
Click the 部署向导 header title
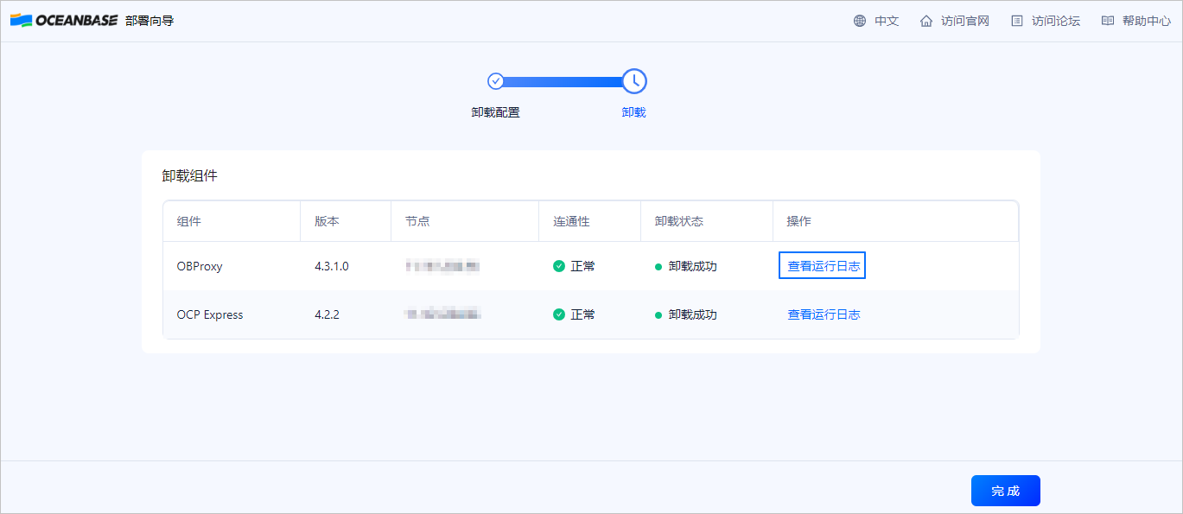149,21
